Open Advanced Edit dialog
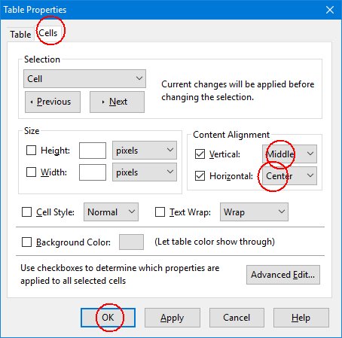The height and width of the screenshot is (338, 342). (x=283, y=275)
